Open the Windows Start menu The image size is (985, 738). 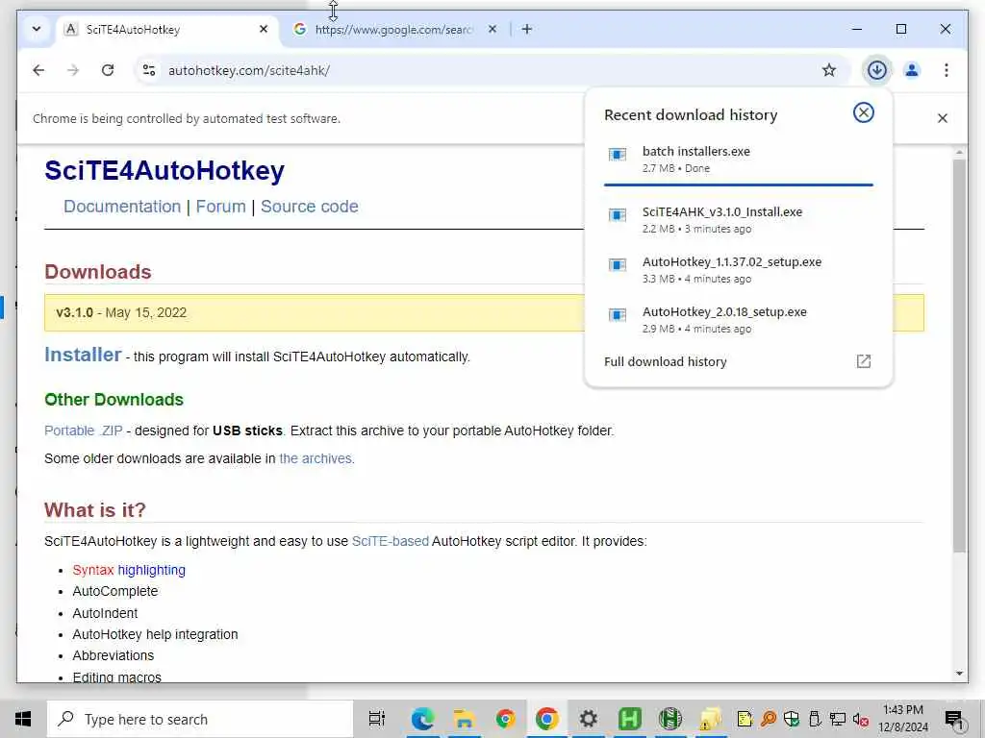pyautogui.click(x=23, y=719)
